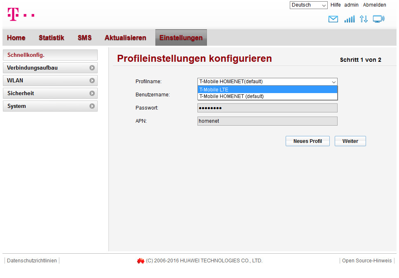Click the Benutzername label

153,95
